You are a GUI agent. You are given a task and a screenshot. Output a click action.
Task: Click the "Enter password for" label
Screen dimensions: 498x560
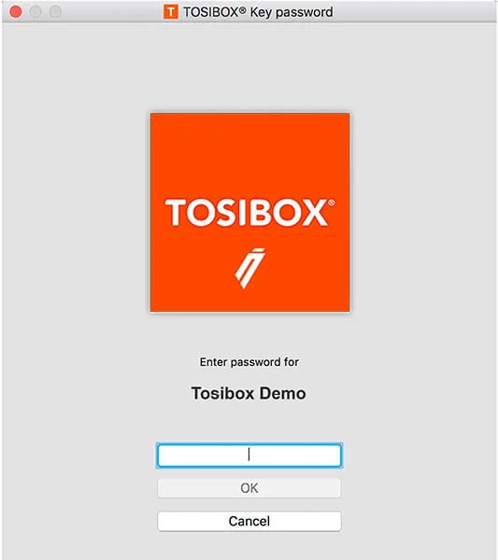(249, 362)
